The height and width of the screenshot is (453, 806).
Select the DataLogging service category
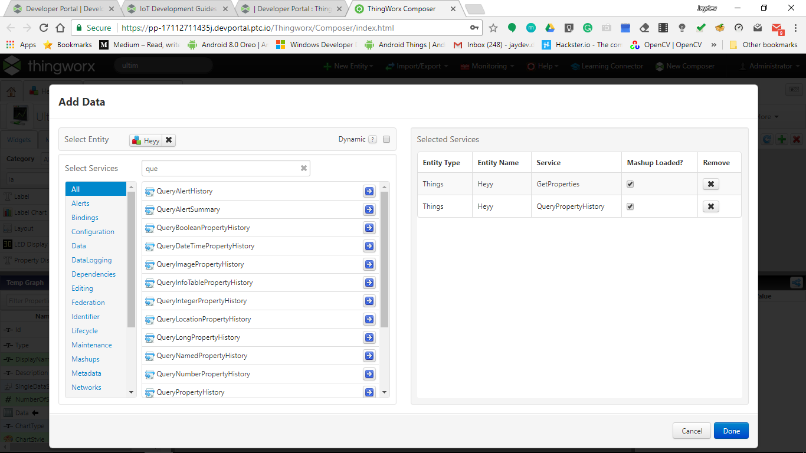pyautogui.click(x=91, y=260)
